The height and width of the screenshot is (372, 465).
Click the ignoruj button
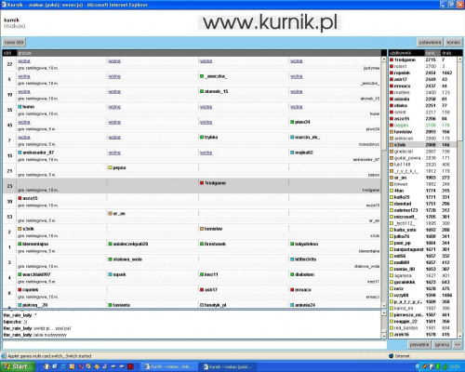click(442, 344)
